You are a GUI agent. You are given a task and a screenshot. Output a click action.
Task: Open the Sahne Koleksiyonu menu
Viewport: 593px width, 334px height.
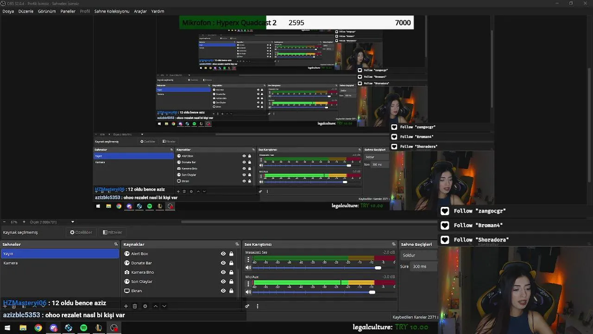[112, 11]
